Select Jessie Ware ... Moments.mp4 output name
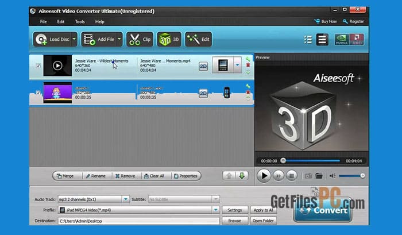402x235 pixels. click(x=165, y=61)
